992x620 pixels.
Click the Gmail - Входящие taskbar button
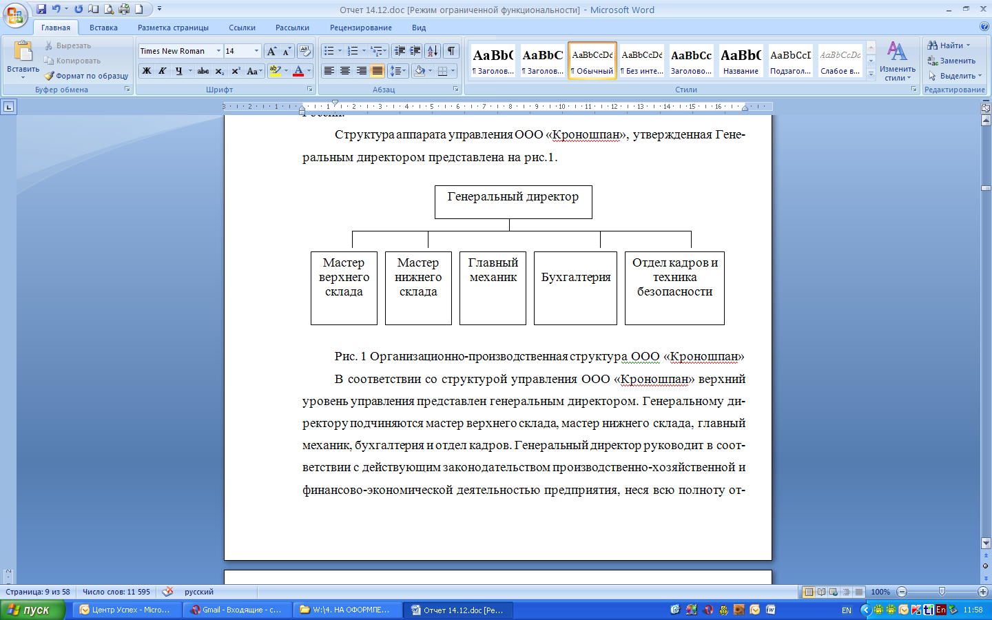pos(238,610)
